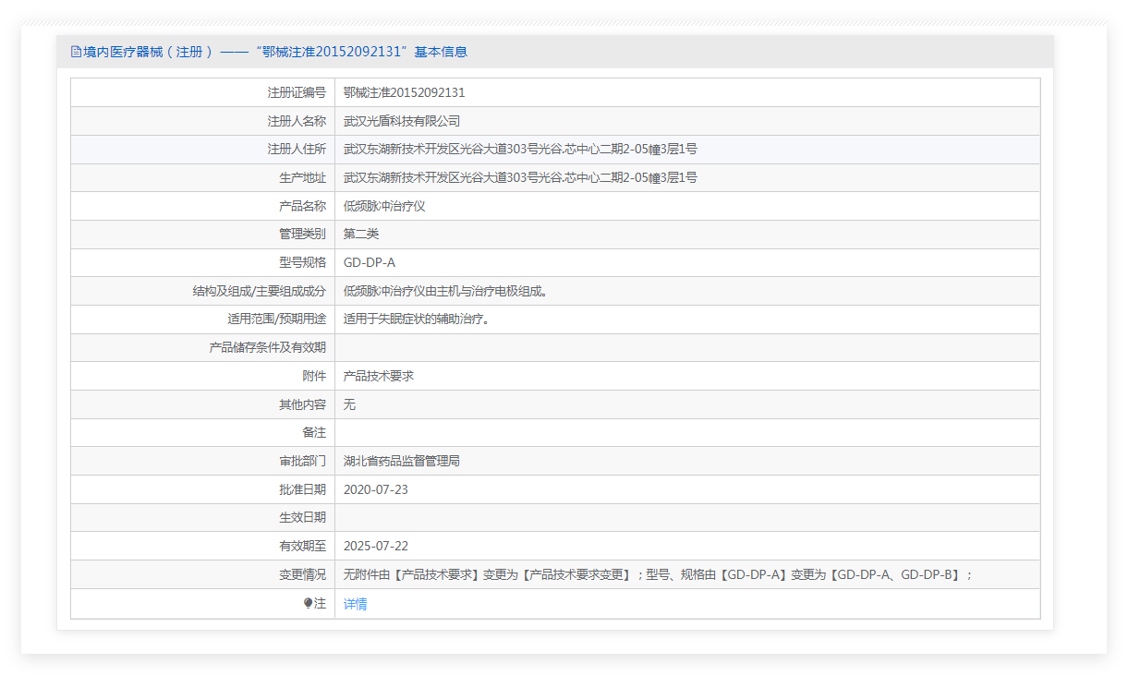
Task: Select registrant name 武汉光盾科技有限公司
Action: click(x=402, y=121)
